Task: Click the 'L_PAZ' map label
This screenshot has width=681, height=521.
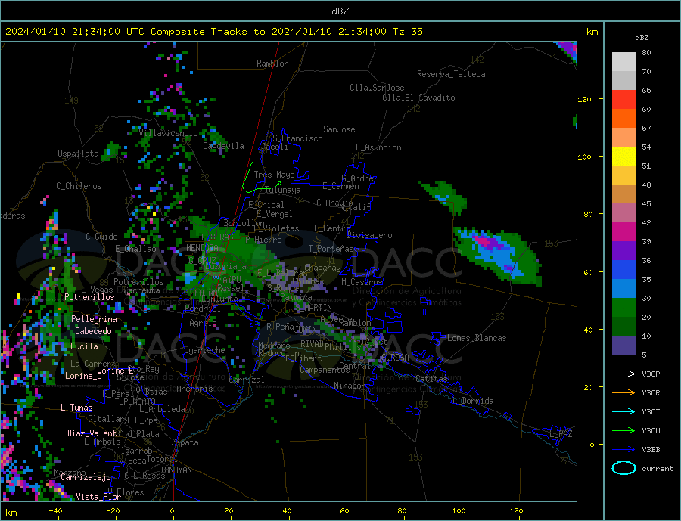Action: 561,435
